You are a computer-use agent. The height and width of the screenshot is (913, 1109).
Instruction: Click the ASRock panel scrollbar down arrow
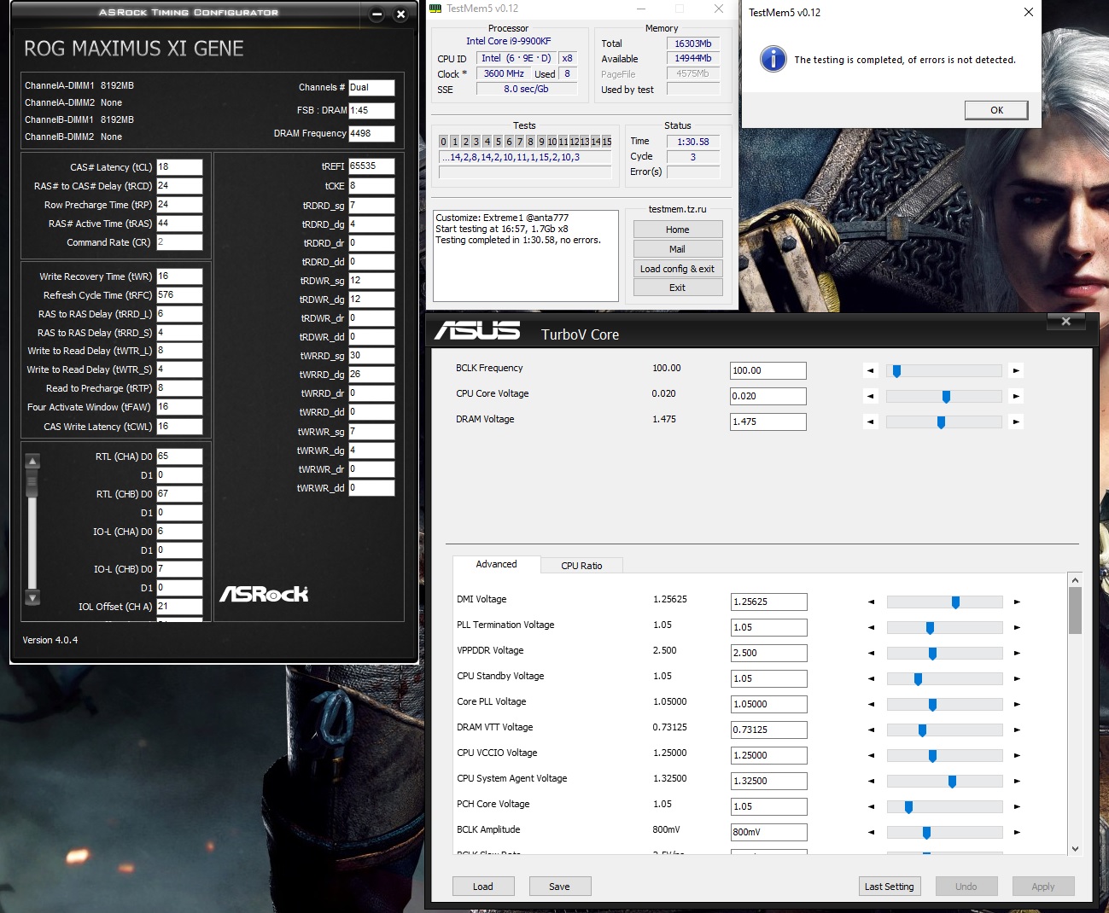(32, 597)
